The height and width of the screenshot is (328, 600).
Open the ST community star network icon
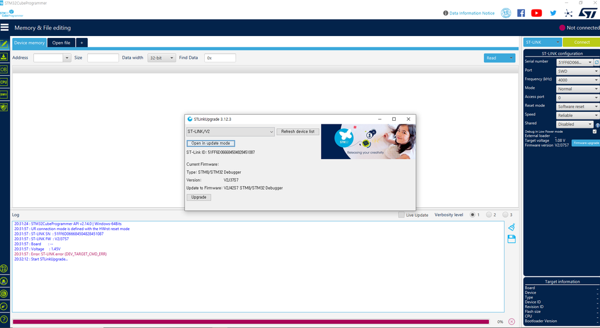tap(569, 13)
